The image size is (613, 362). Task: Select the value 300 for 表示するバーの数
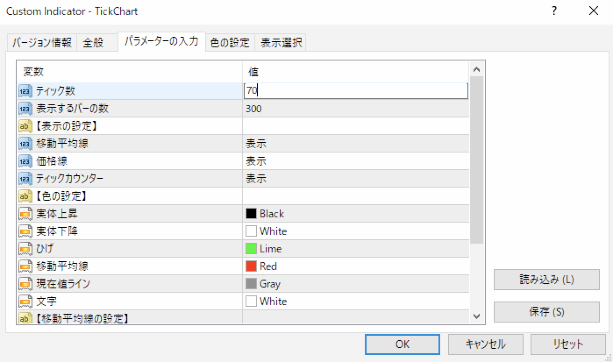coord(254,109)
